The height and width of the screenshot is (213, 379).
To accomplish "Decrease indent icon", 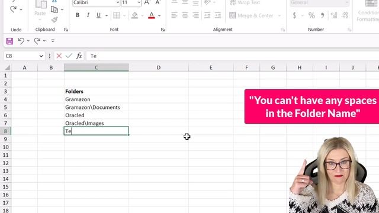I will (207, 15).
